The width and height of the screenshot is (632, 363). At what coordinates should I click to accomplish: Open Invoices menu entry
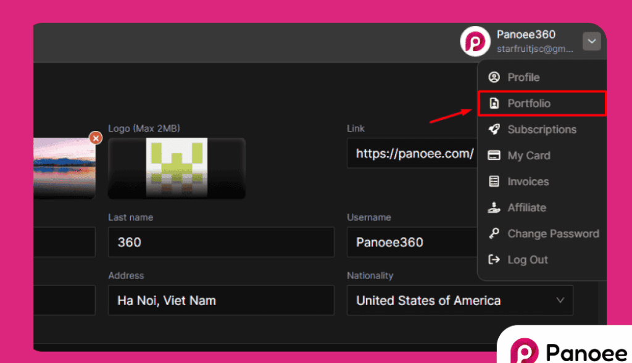[x=528, y=181]
